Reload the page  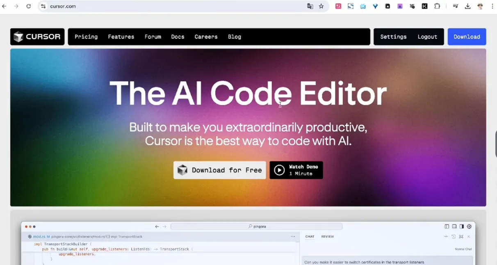coord(29,6)
